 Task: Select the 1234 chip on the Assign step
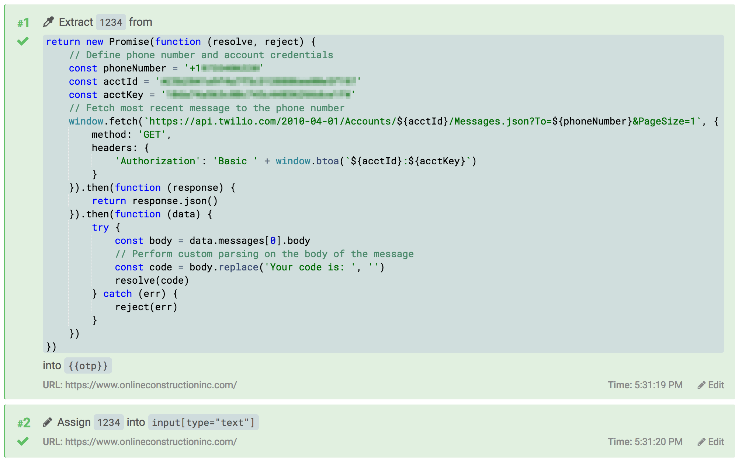point(108,422)
